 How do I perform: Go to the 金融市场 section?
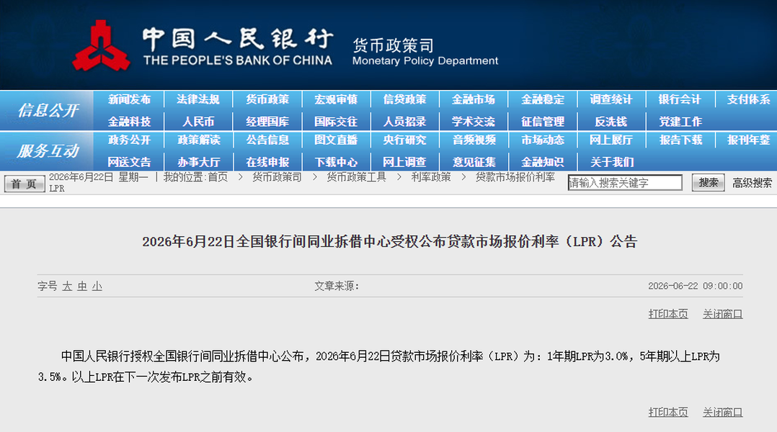click(x=474, y=99)
